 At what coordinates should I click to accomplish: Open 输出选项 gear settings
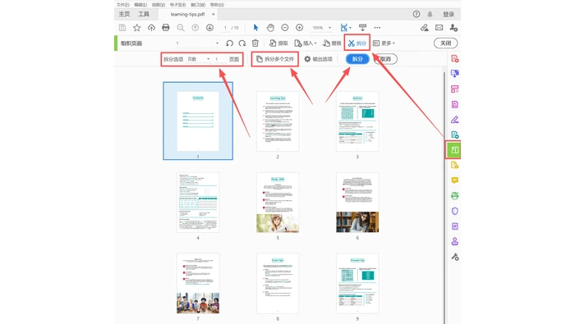319,59
